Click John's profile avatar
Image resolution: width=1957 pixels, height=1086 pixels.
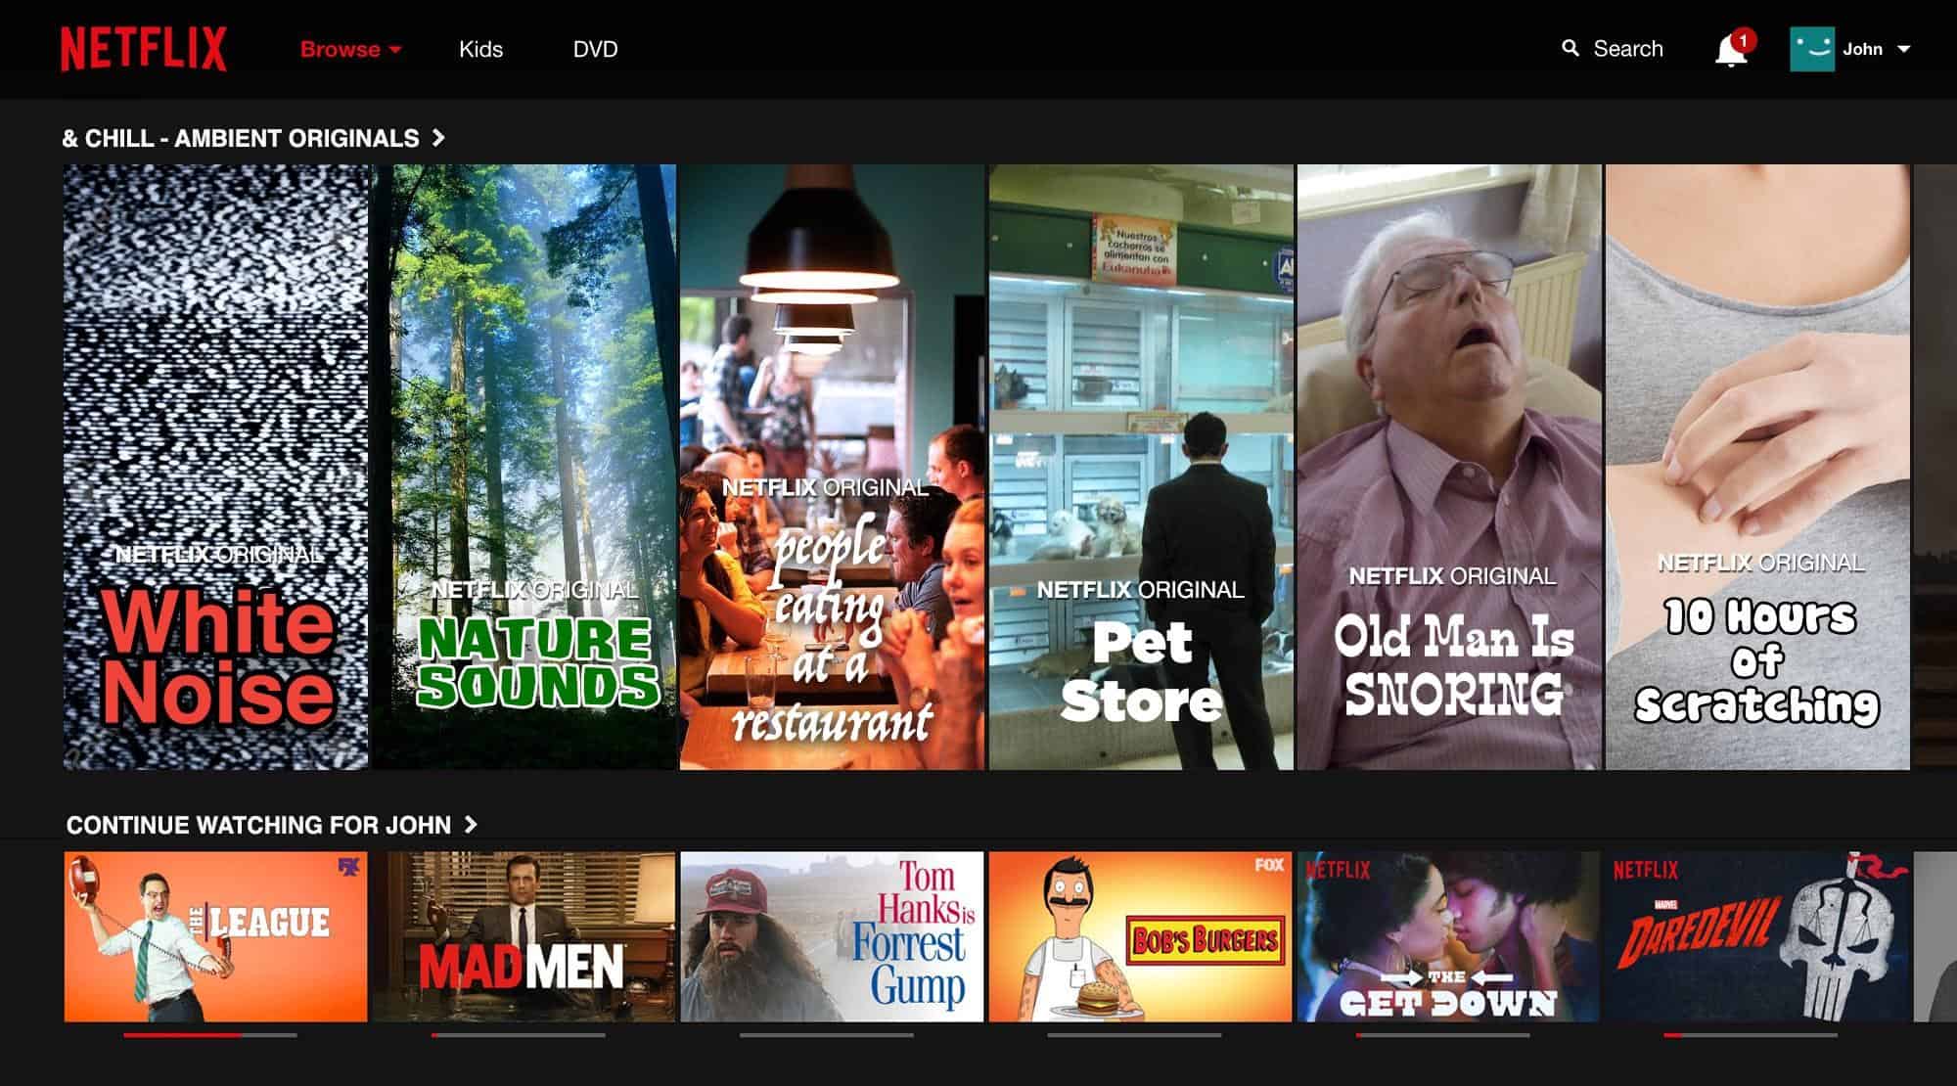point(1812,49)
